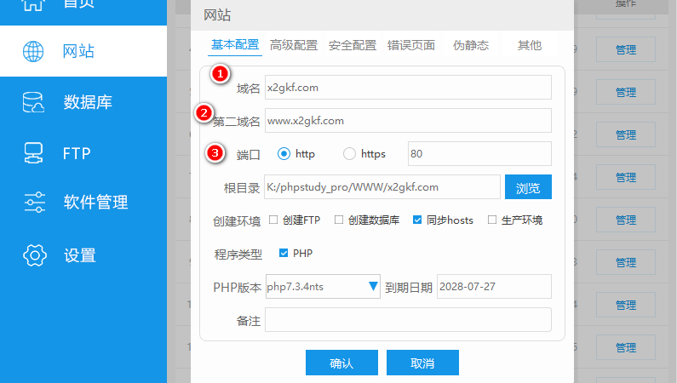Select the https radio button
Image resolution: width=677 pixels, height=383 pixels.
tap(349, 154)
